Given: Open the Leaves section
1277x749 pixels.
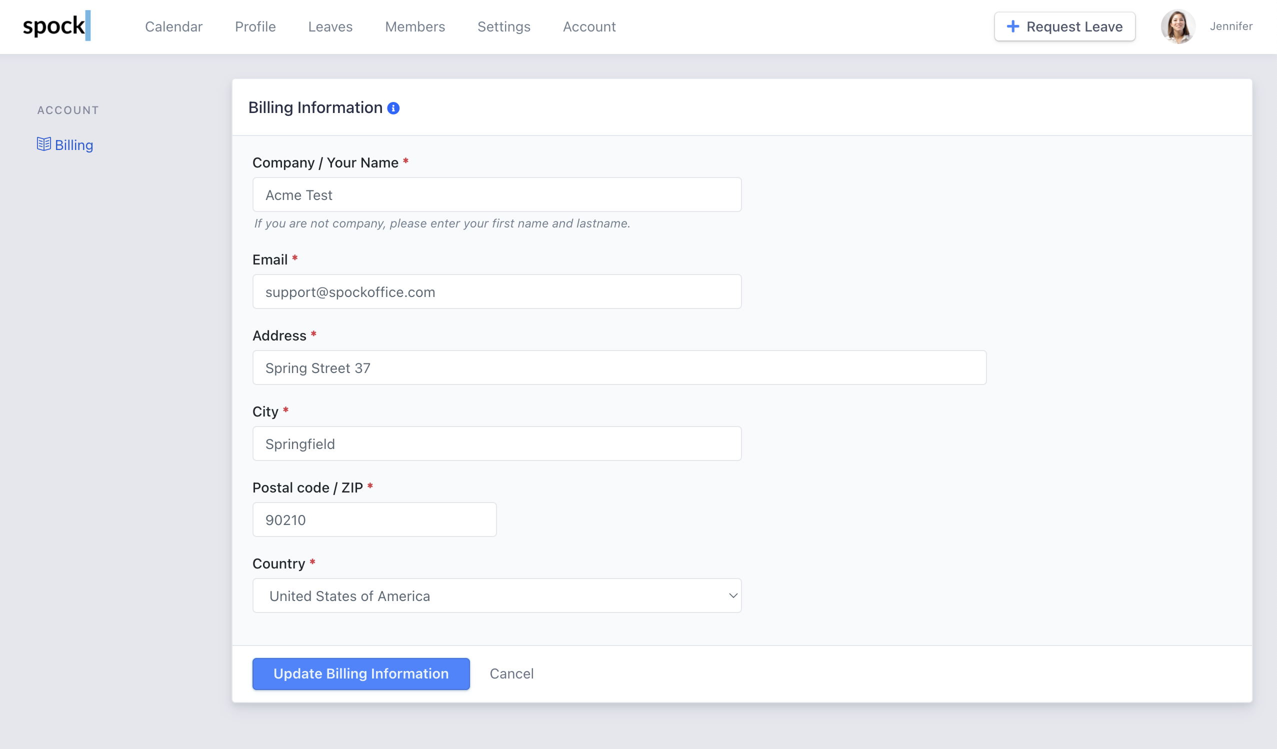Looking at the screenshot, I should [x=330, y=26].
